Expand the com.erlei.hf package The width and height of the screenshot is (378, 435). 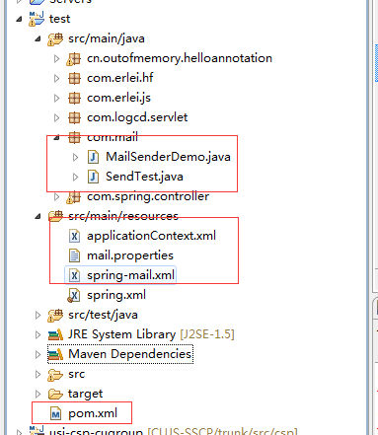pyautogui.click(x=56, y=78)
